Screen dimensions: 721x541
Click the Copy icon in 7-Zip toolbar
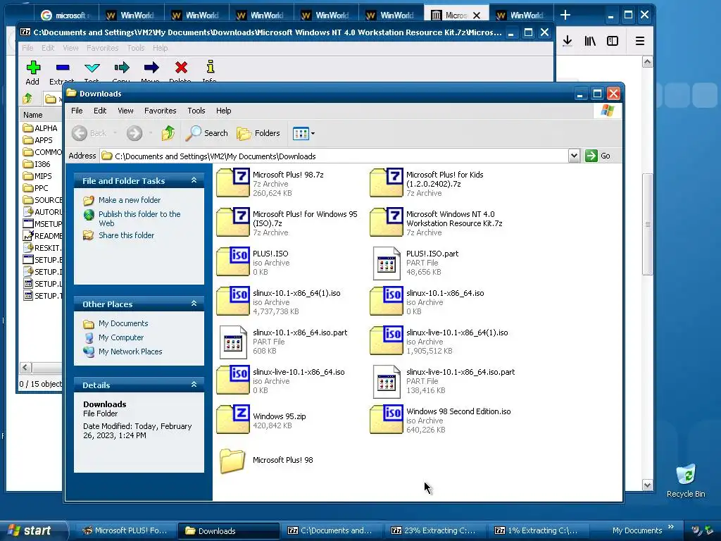(x=122, y=68)
